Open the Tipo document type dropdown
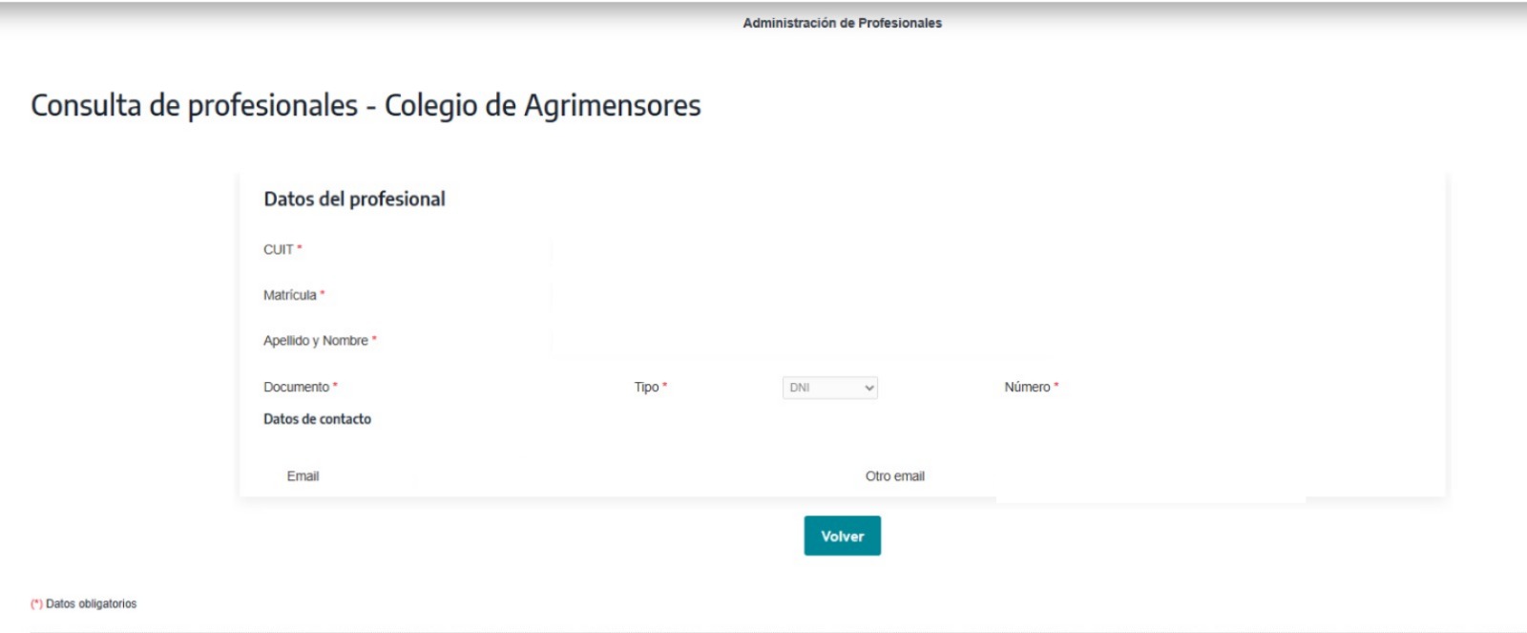1527x633 pixels. tap(829, 388)
